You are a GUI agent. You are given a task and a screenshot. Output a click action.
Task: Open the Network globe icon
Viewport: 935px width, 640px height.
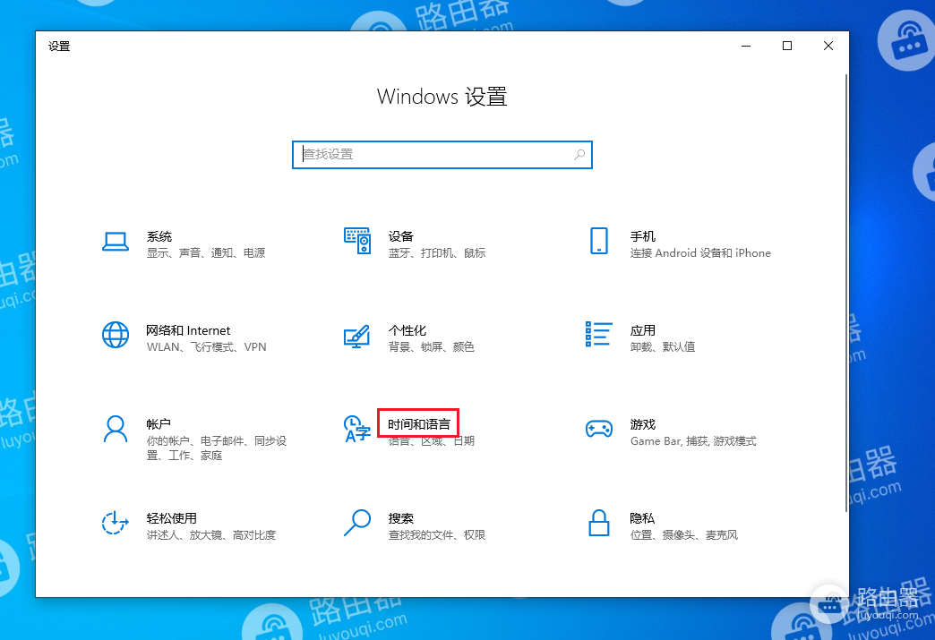pyautogui.click(x=116, y=335)
